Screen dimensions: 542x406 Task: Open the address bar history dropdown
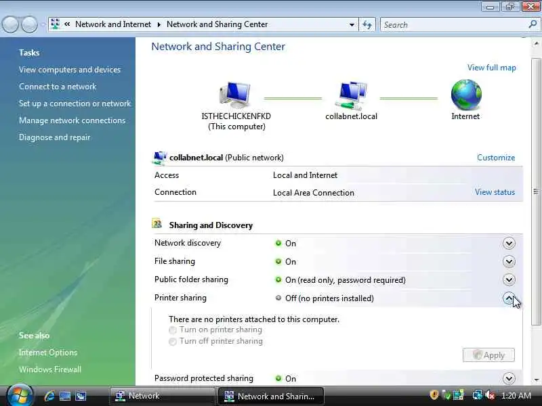[x=352, y=24]
